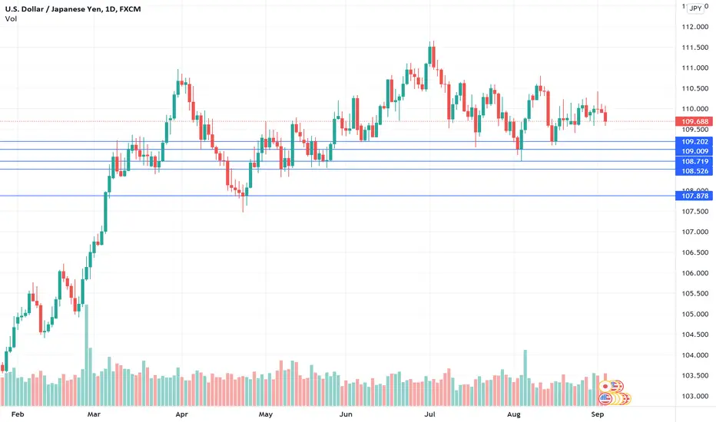Select the 108.526 price level label
Image resolution: width=716 pixels, height=422 pixels.
pos(694,171)
